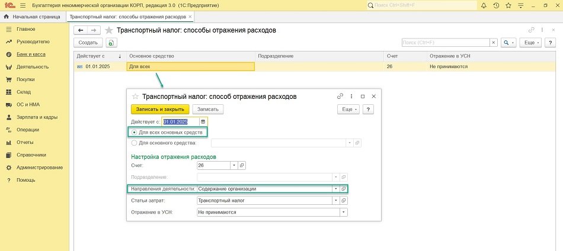This screenshot has width=563, height=251.
Task: Open calendar picker next to Действует с date
Action: pos(203,121)
